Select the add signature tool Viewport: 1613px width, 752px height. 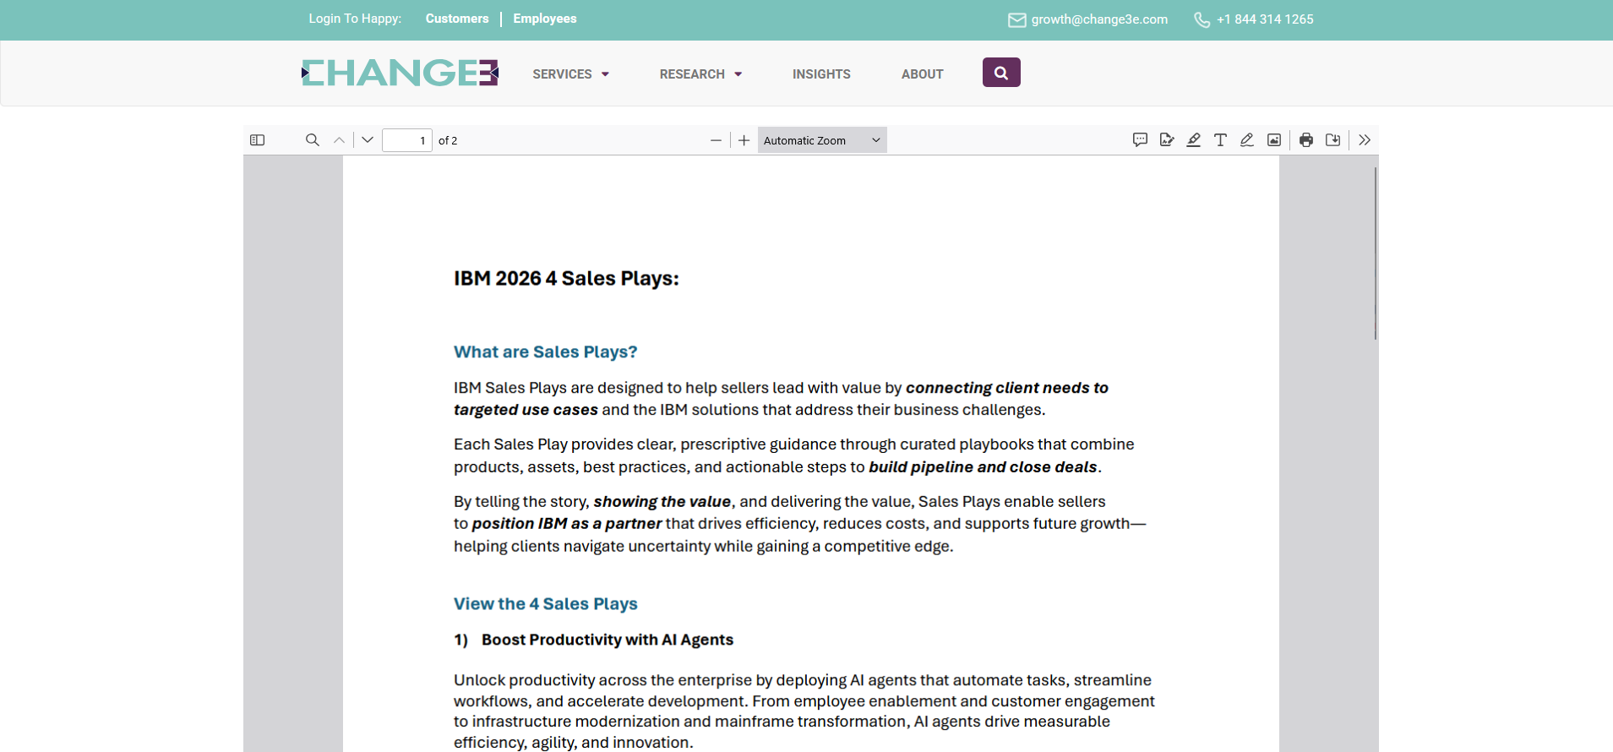point(1167,140)
